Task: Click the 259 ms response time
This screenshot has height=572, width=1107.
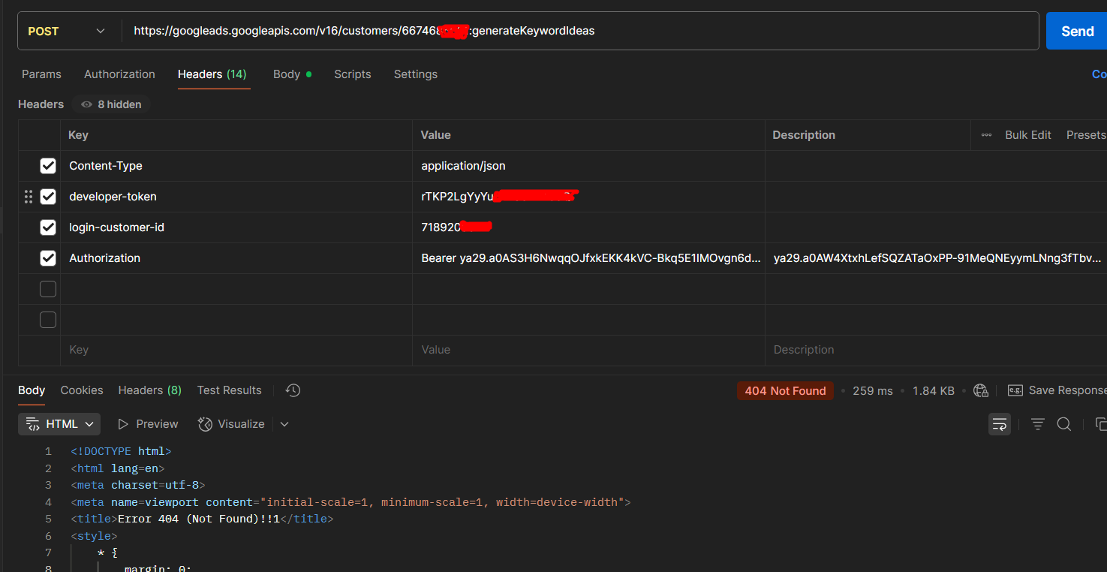Action: (x=873, y=391)
